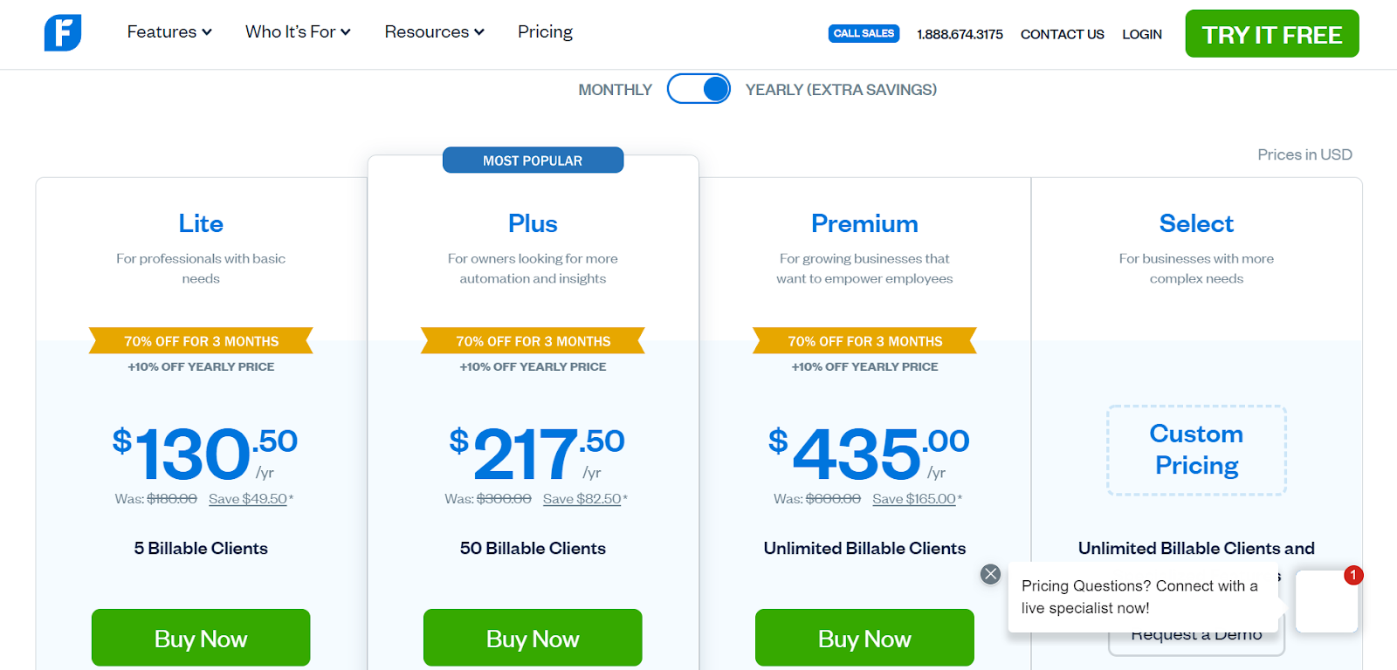Buy the Plus plan now
The image size is (1397, 670).
pos(533,638)
